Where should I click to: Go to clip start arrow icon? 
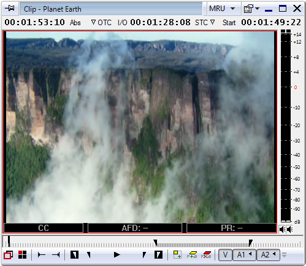point(42,255)
